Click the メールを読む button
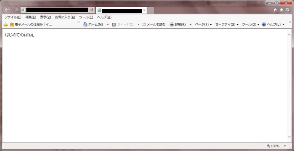 tap(154, 24)
